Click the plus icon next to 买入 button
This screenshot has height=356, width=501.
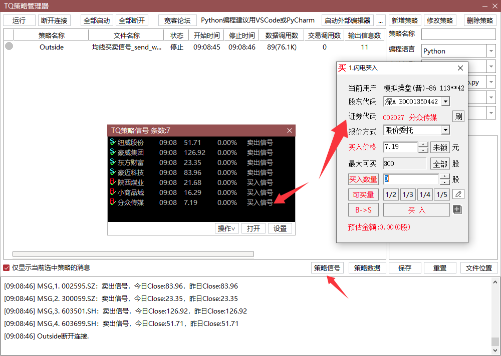tap(457, 210)
